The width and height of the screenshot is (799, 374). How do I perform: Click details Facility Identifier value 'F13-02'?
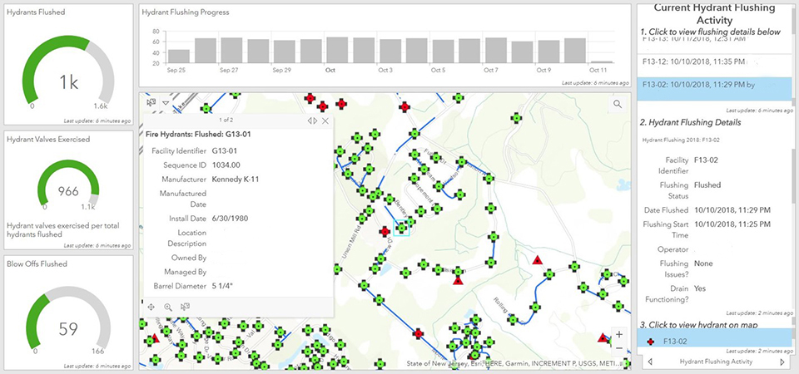(x=707, y=160)
